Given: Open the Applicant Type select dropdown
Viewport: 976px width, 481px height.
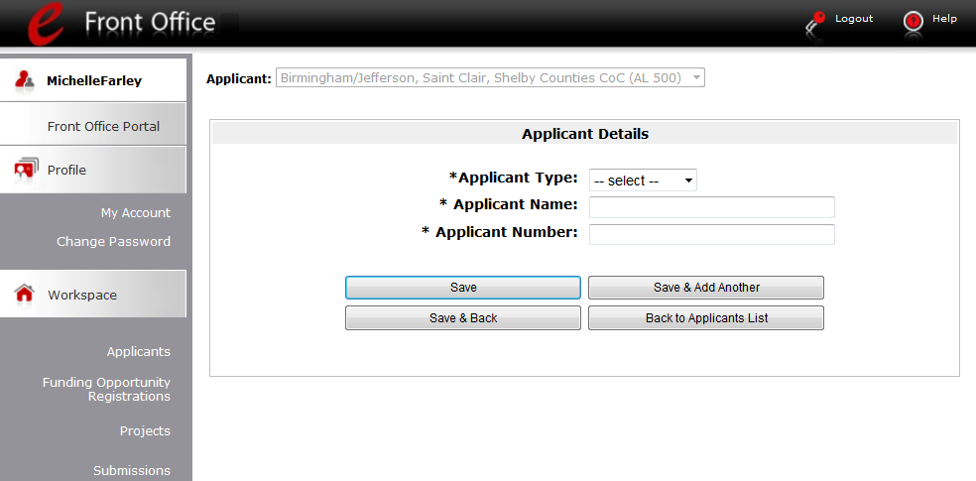Looking at the screenshot, I should coord(643,180).
